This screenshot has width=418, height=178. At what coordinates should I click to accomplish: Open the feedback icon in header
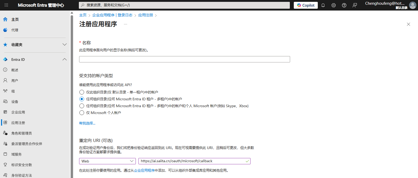[x=355, y=5]
